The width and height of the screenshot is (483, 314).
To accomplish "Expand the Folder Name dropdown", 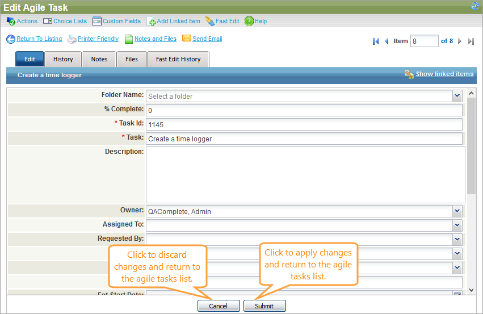I will click(457, 96).
